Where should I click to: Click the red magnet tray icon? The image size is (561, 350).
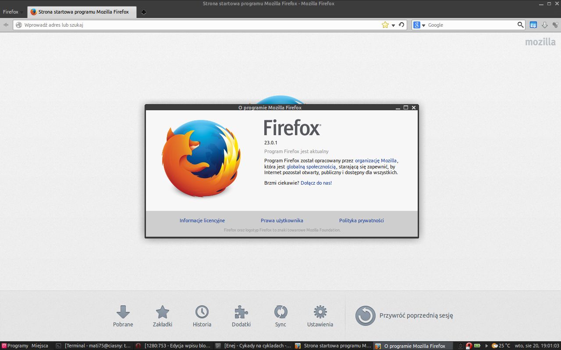(x=469, y=346)
